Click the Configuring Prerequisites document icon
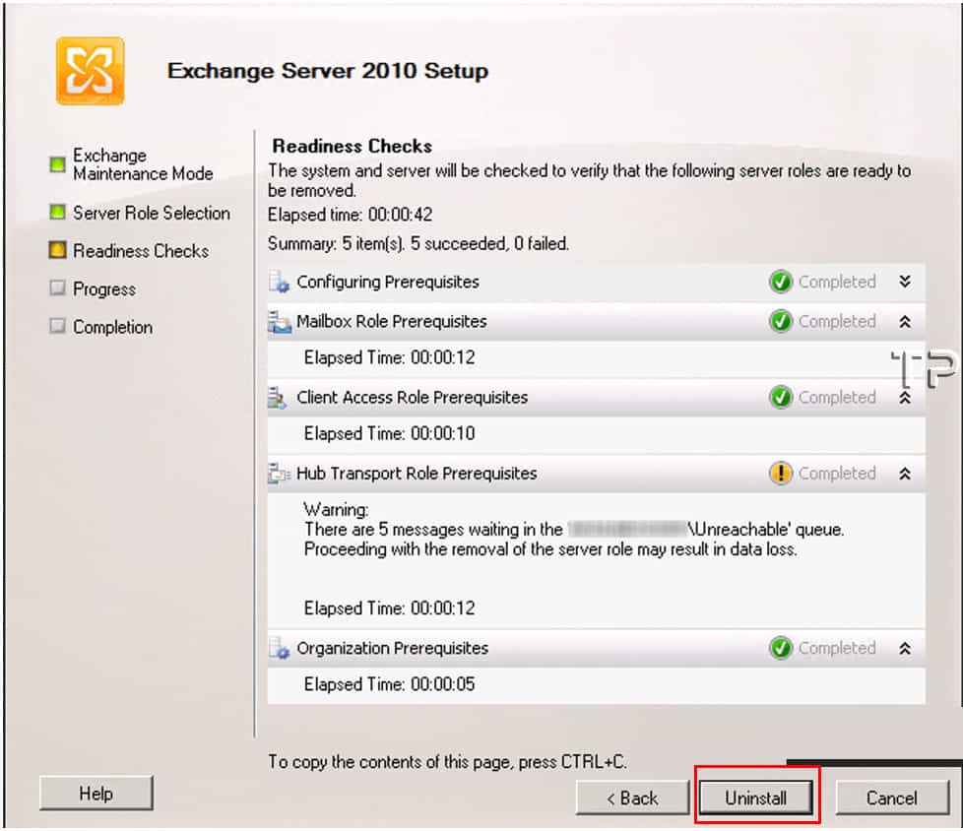Screen dimensions: 963x831 (x=279, y=282)
